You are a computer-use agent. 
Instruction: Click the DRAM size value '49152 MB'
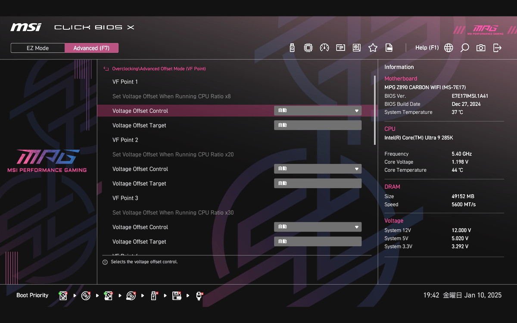463,196
